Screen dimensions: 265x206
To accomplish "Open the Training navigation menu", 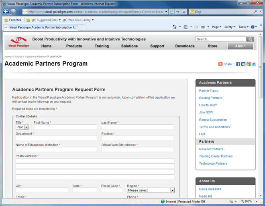I will [x=102, y=46].
